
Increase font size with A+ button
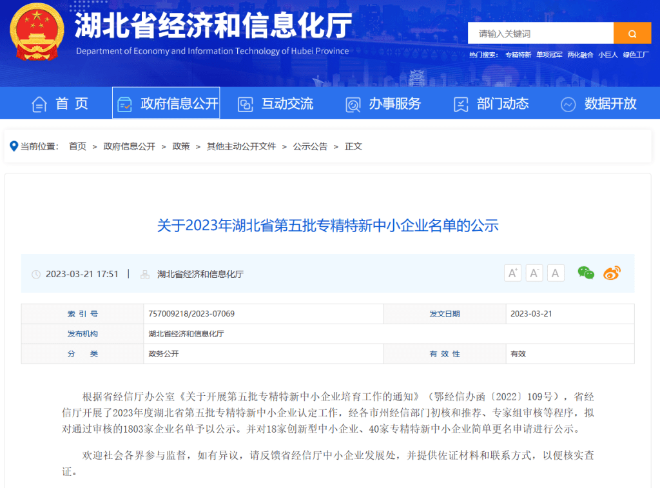tap(512, 273)
